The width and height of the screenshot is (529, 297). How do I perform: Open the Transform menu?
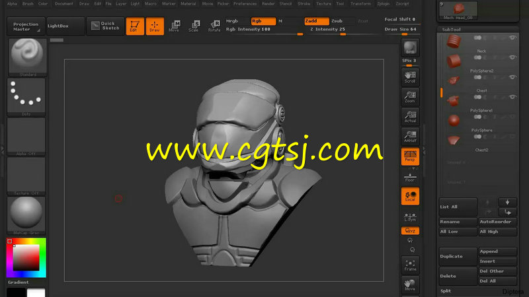(x=360, y=4)
